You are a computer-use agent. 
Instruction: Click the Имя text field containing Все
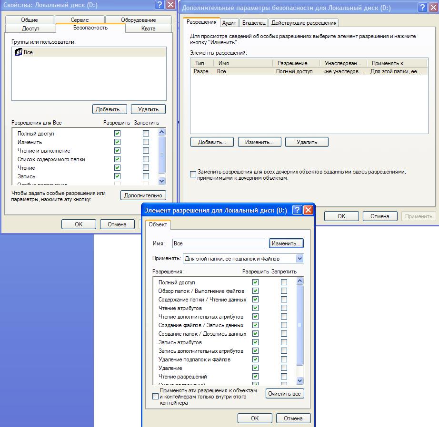219,243
